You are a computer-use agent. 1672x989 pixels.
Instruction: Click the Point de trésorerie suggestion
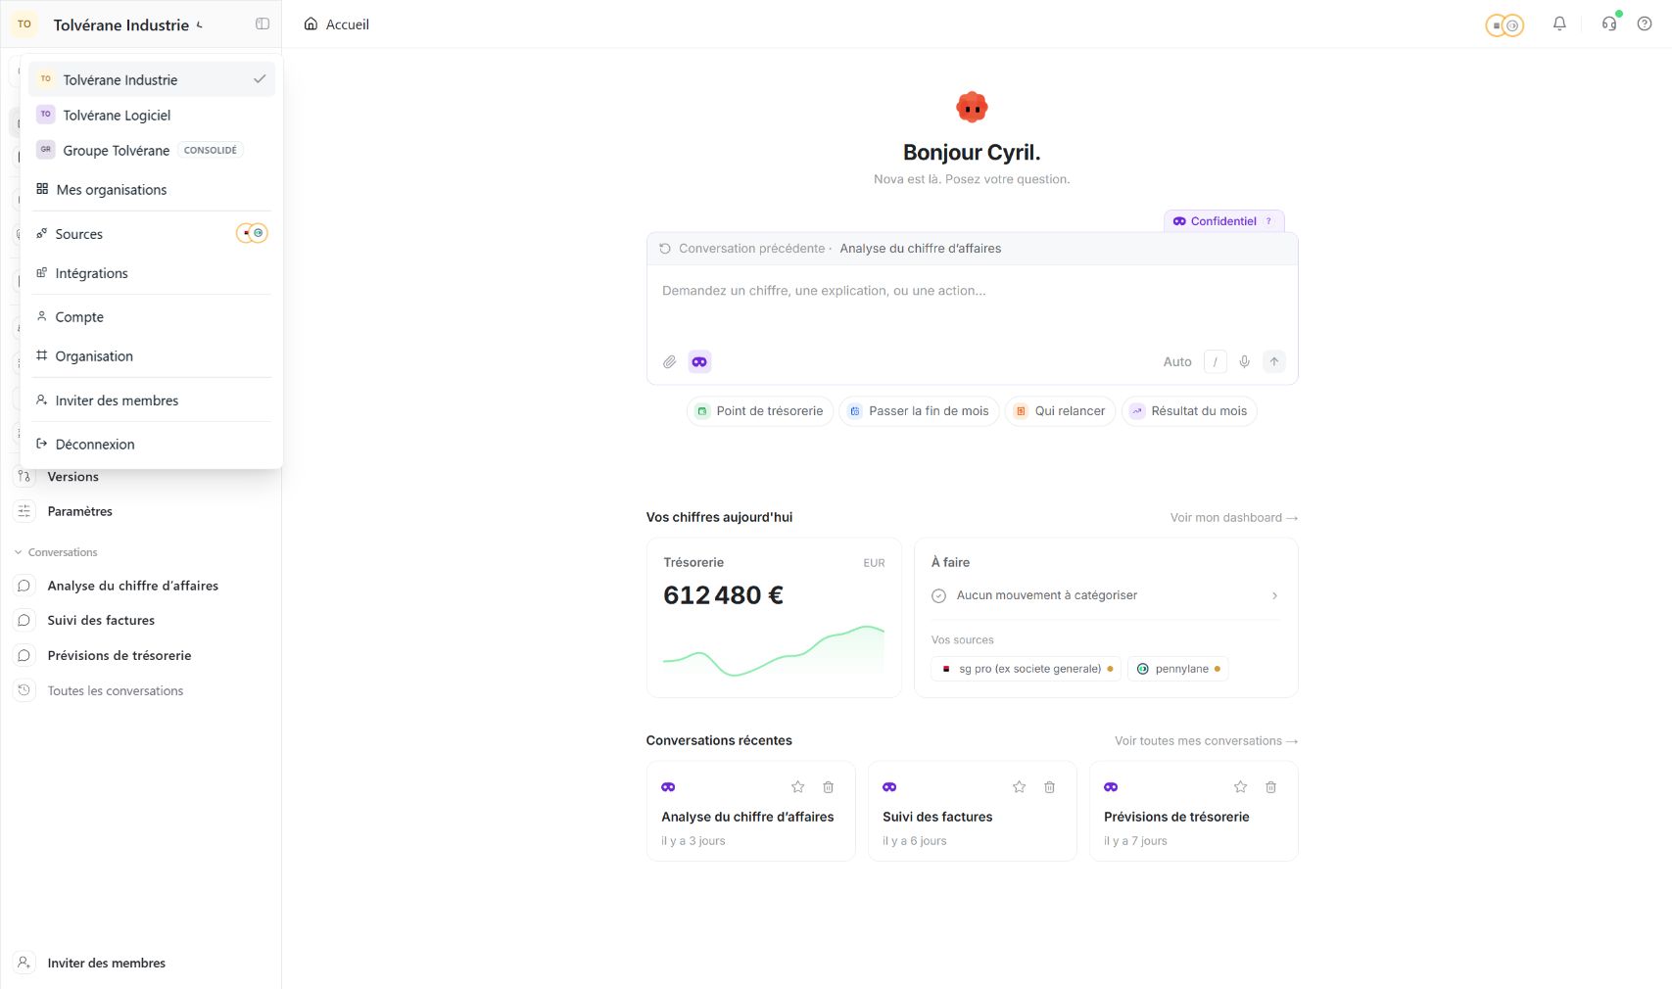pyautogui.click(x=760, y=411)
